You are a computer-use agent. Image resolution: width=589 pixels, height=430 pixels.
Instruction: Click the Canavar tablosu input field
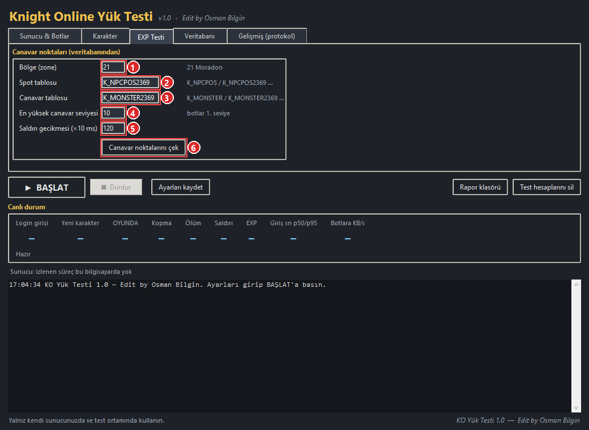coord(130,98)
